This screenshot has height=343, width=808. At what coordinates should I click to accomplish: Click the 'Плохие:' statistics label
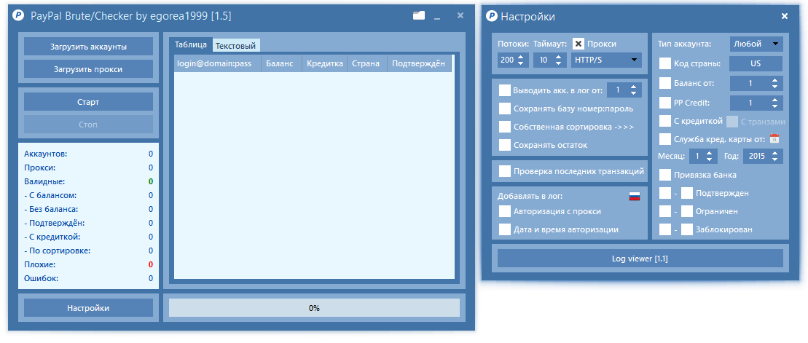(39, 264)
